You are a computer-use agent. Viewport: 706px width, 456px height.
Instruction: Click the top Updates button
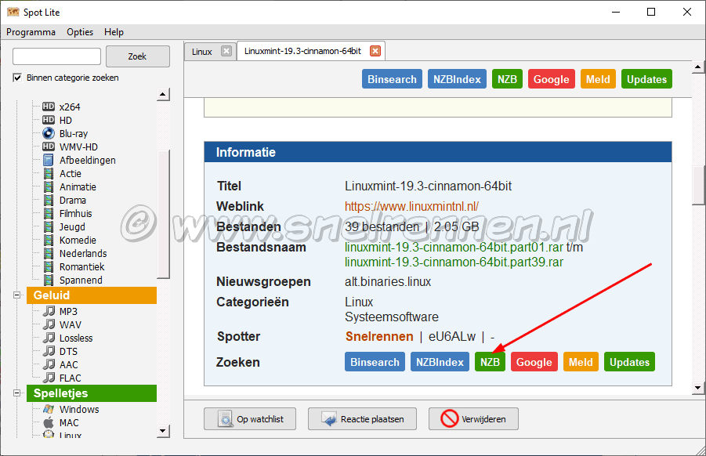point(646,79)
